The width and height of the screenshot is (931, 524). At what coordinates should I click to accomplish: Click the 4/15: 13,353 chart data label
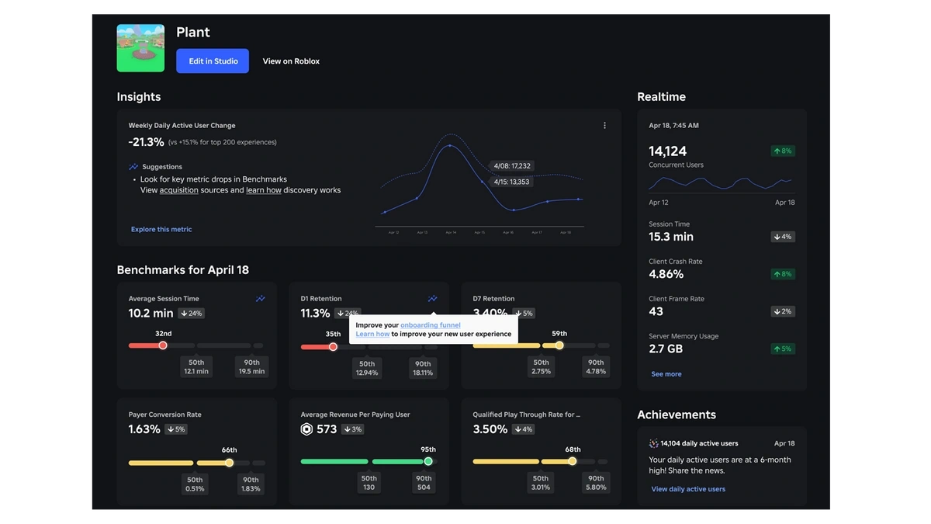511,182
